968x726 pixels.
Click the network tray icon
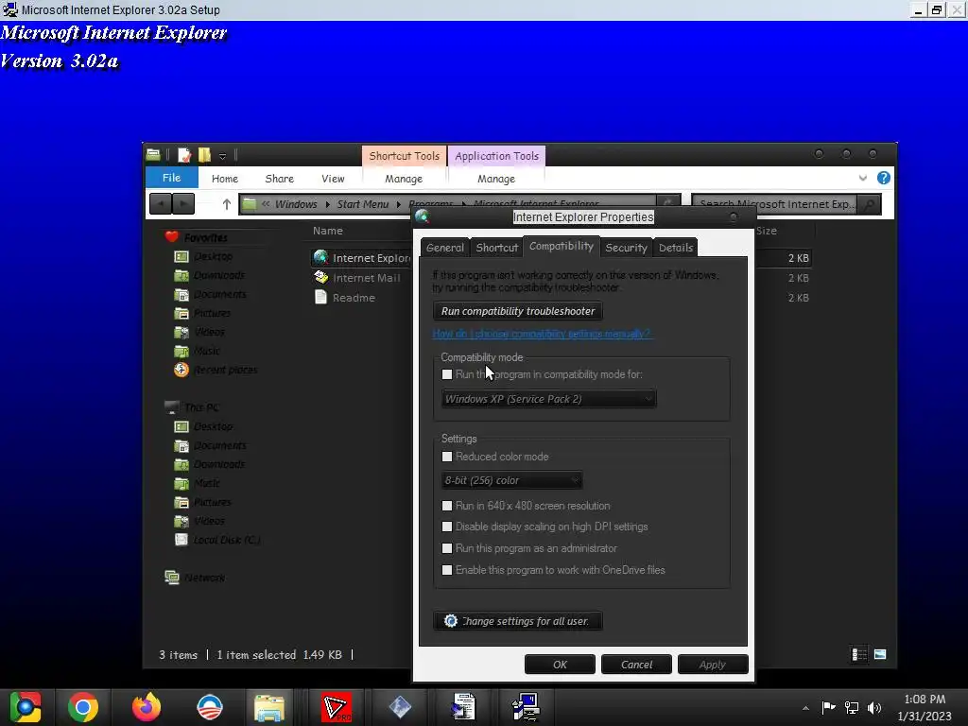tap(852, 707)
